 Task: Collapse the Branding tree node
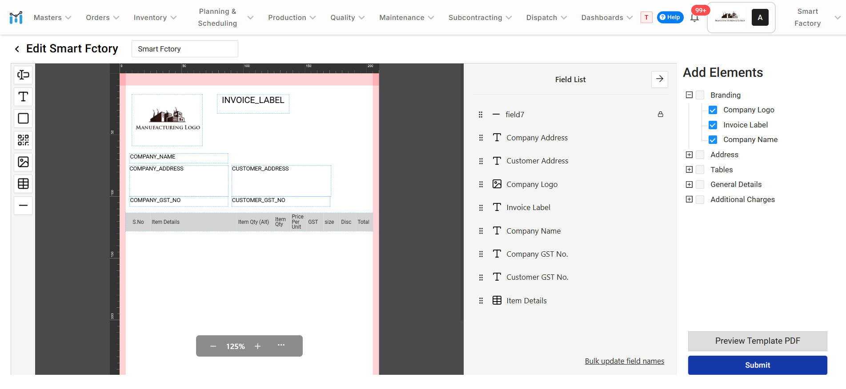click(689, 95)
